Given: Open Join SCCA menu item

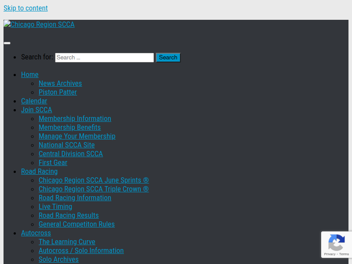Looking at the screenshot, I should 37,110.
